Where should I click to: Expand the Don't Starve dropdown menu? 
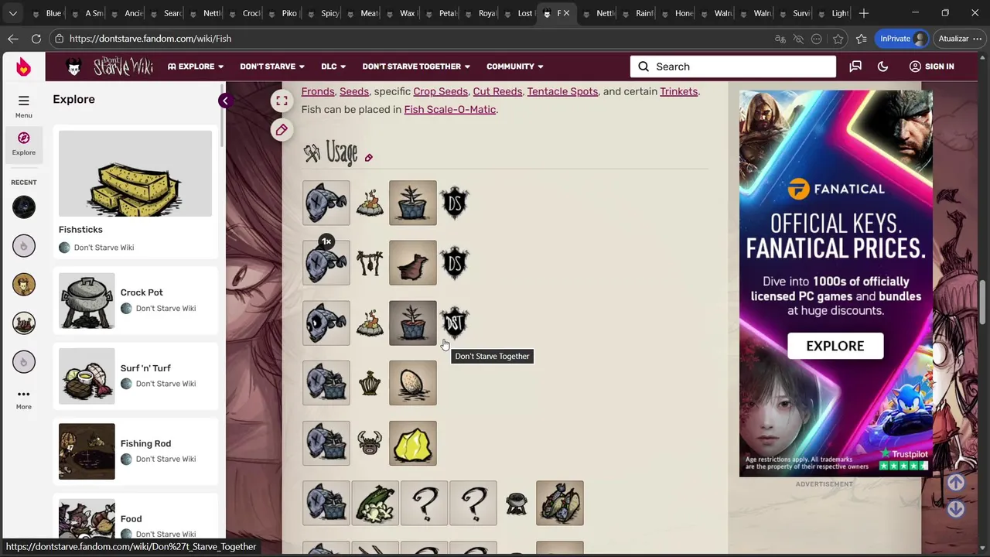(x=272, y=67)
